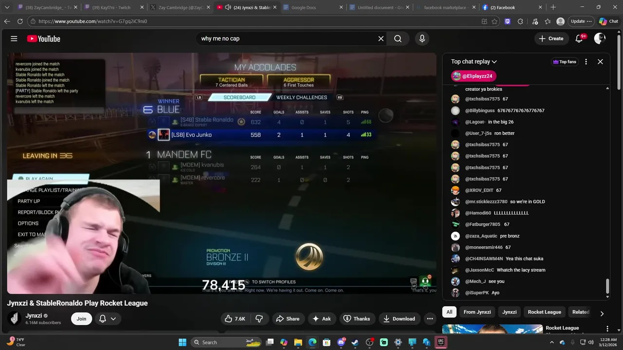
Task: Open more actions ellipsis under the video
Action: (430, 319)
